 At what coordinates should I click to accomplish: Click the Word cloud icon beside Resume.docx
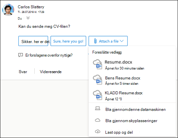click(98, 65)
